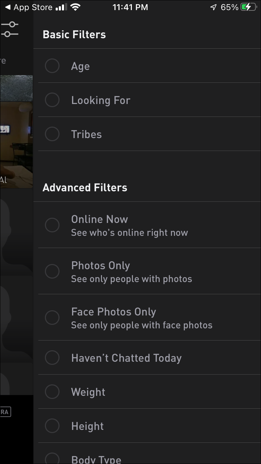Tap the cellular signal bars icon
This screenshot has height=464, width=261.
[60, 7]
